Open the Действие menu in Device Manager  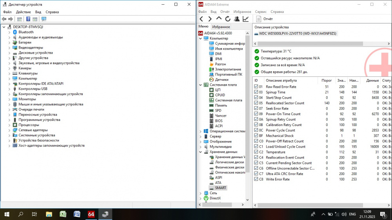click(24, 12)
